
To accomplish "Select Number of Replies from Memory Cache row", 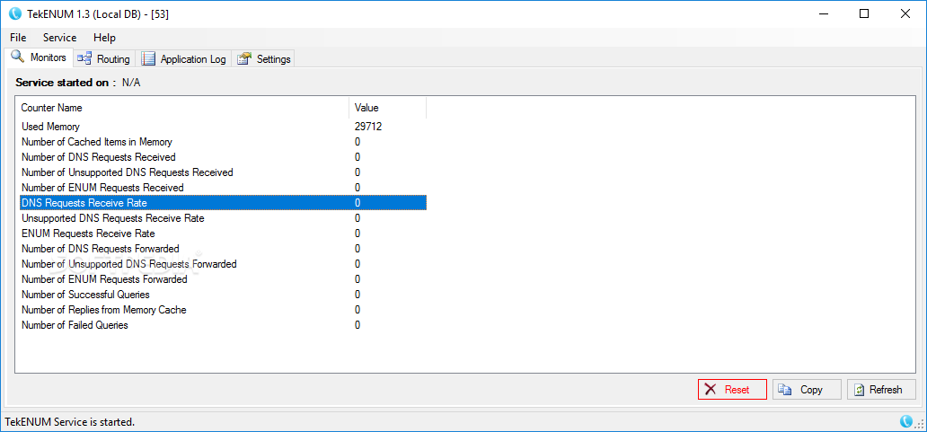I will 224,310.
